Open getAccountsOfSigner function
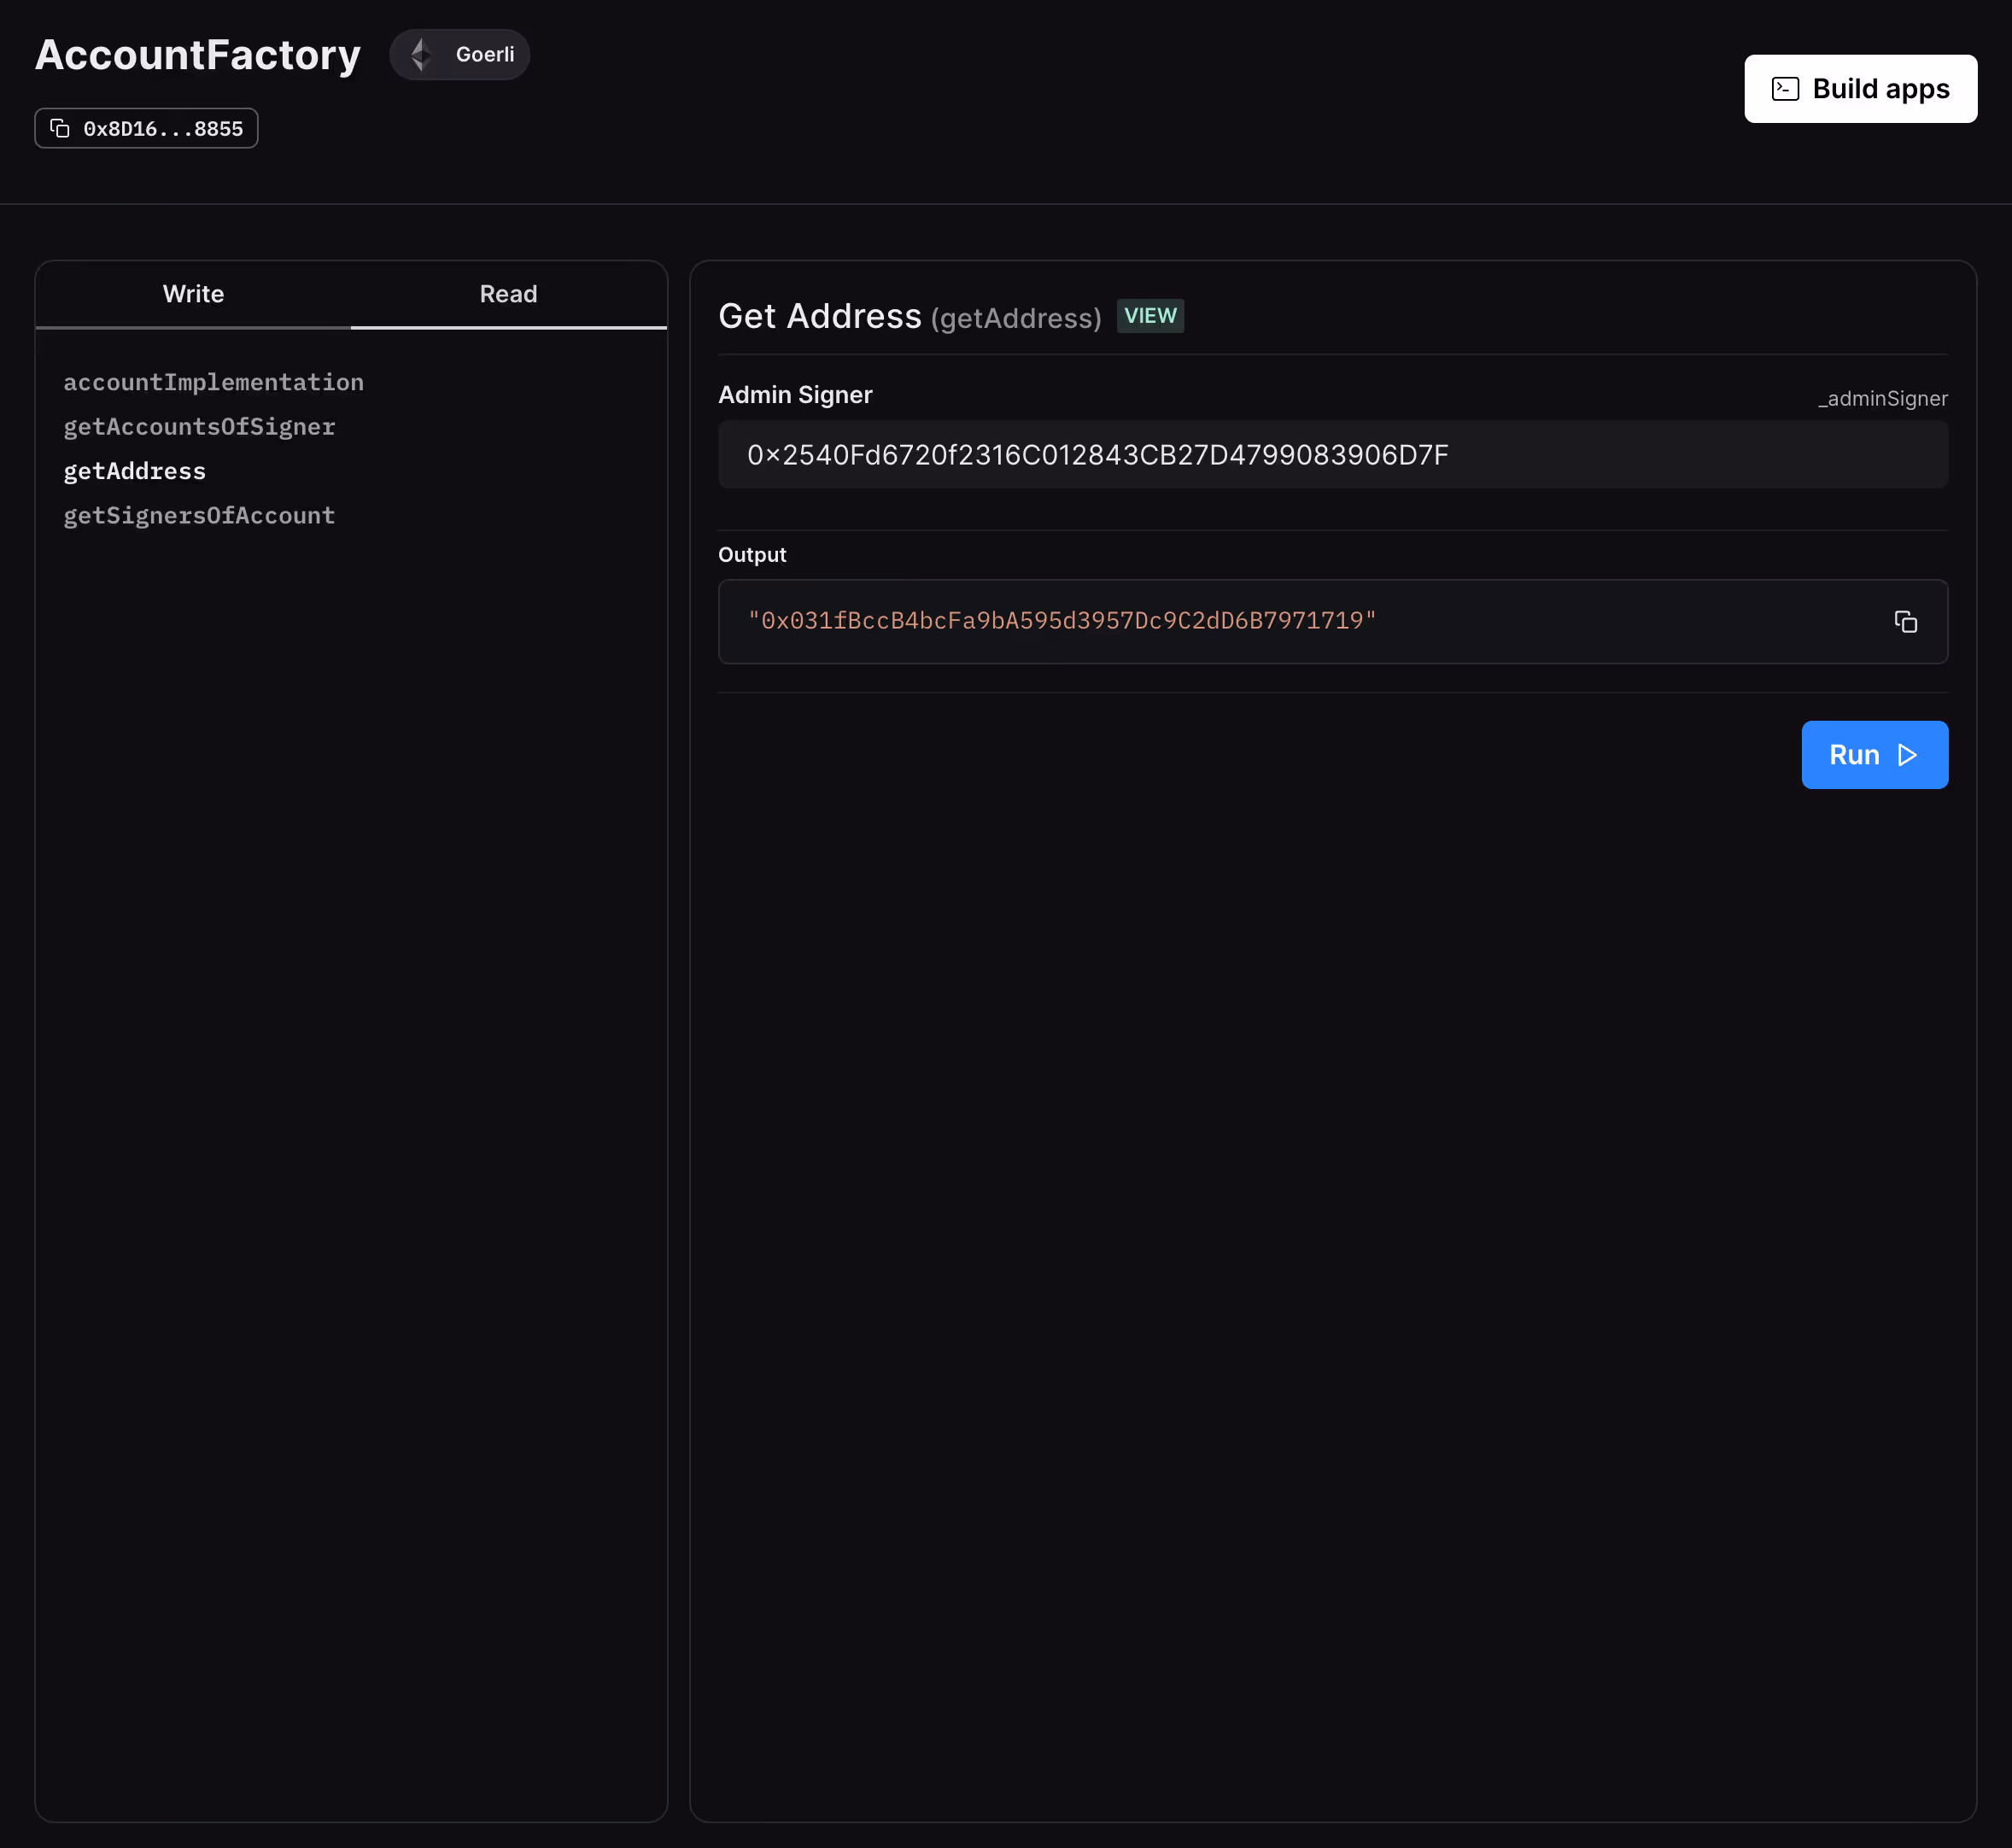This screenshot has height=1848, width=2012. tap(199, 427)
